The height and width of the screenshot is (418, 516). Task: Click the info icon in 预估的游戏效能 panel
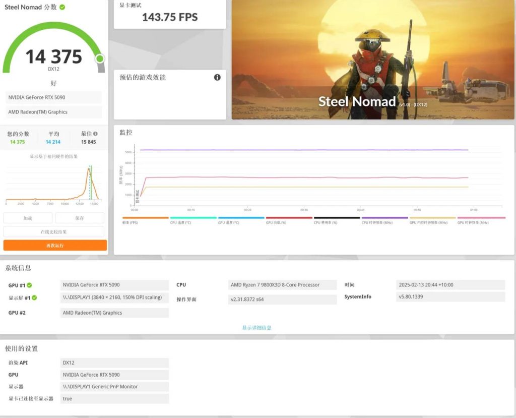pyautogui.click(x=217, y=77)
